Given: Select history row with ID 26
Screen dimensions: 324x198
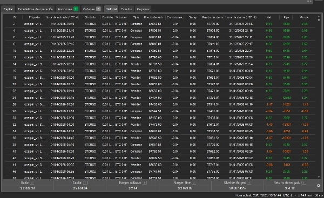Looking at the screenshot, I should click(160, 104).
